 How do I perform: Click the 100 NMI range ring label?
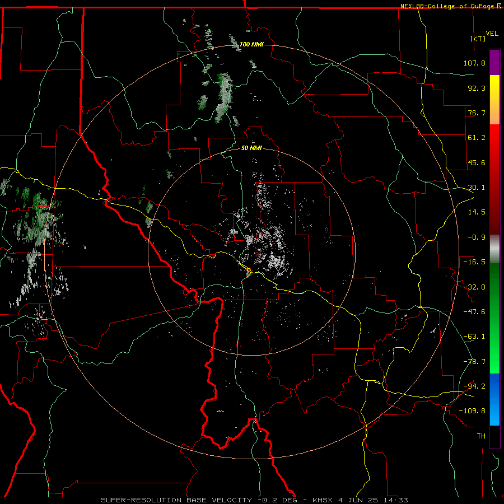pyautogui.click(x=251, y=44)
